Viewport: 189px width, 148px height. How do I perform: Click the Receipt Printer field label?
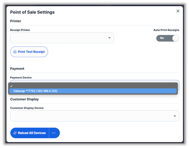click(x=20, y=30)
